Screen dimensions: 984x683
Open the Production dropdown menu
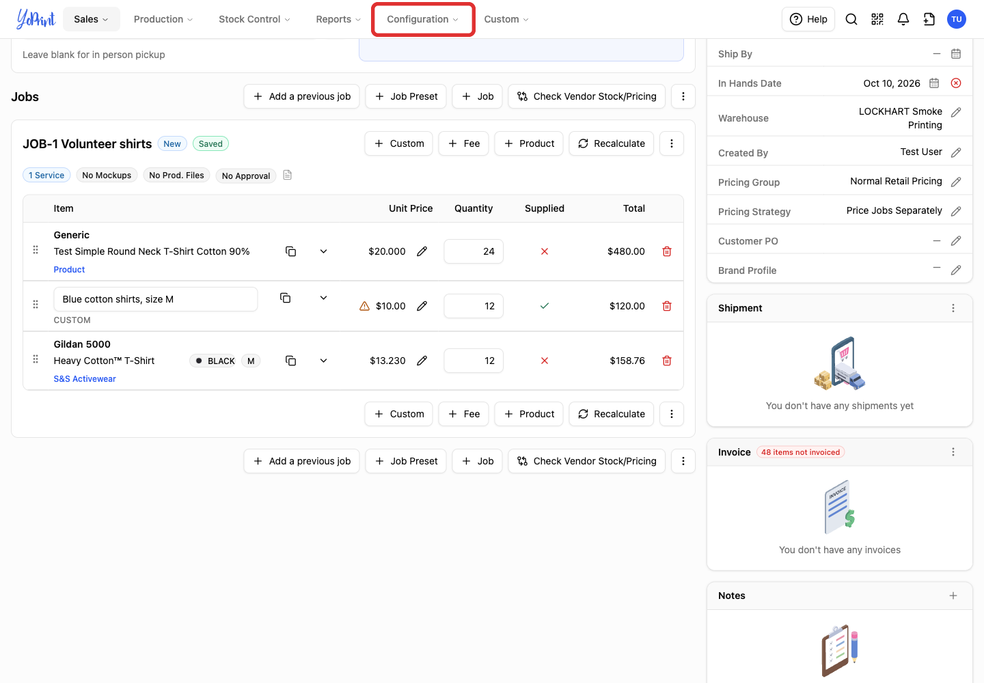point(163,19)
